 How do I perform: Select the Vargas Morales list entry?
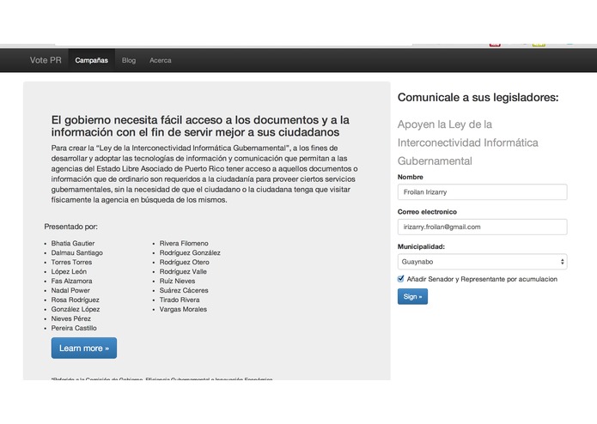(183, 309)
